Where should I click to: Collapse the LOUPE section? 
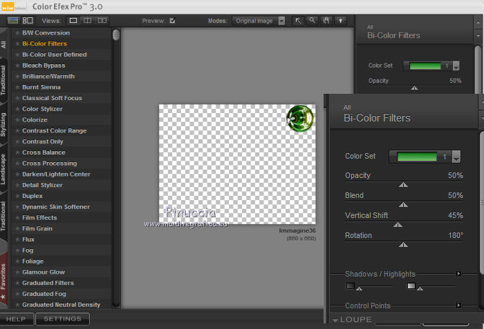335,320
